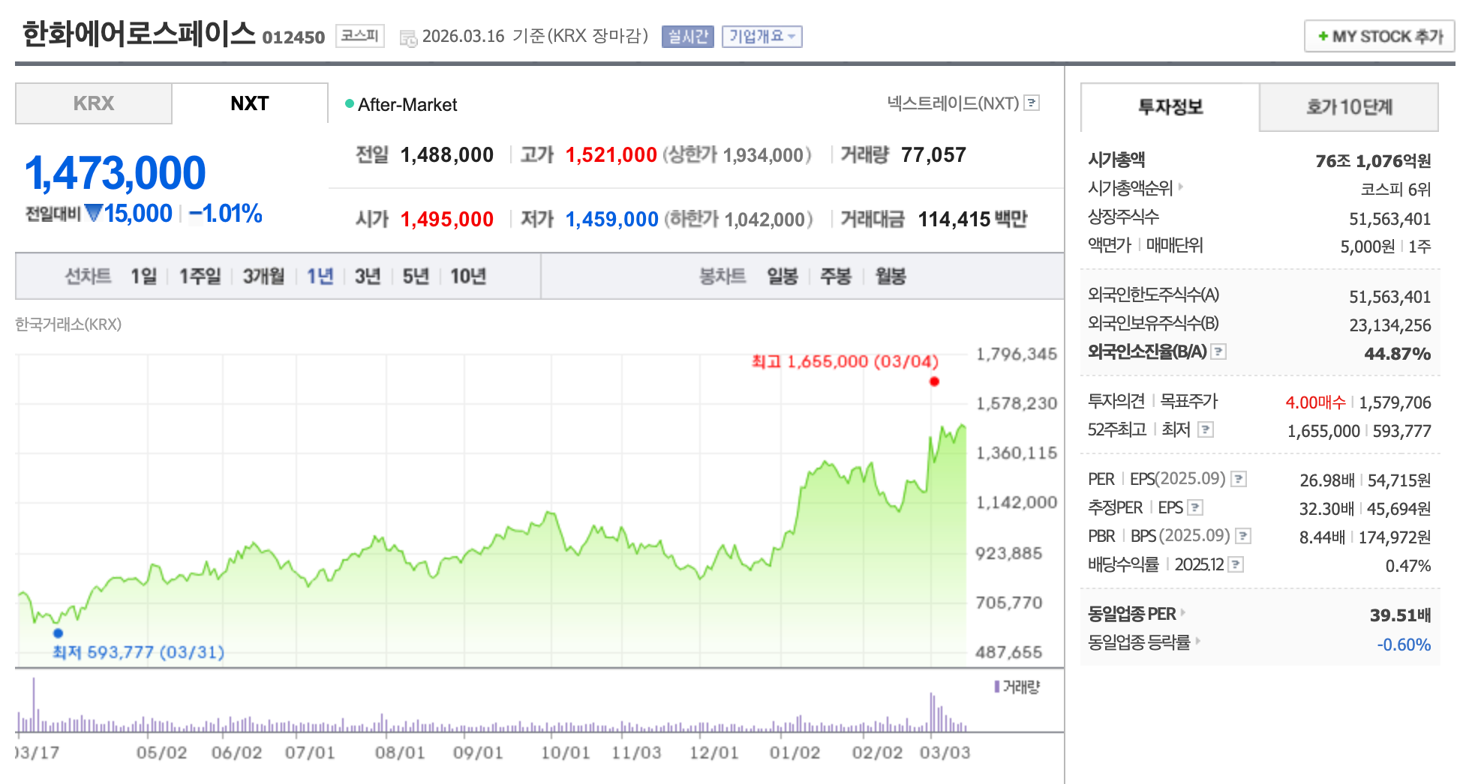Click the blue 최저 593,777 chart marker
The width and height of the screenshot is (1469, 784).
[58, 633]
